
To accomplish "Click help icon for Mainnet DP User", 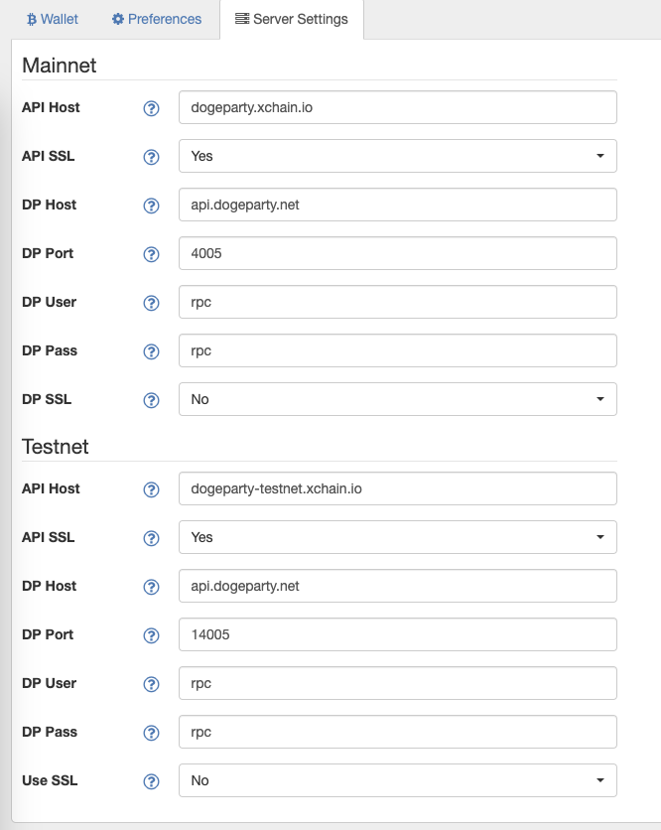I will pyautogui.click(x=152, y=304).
